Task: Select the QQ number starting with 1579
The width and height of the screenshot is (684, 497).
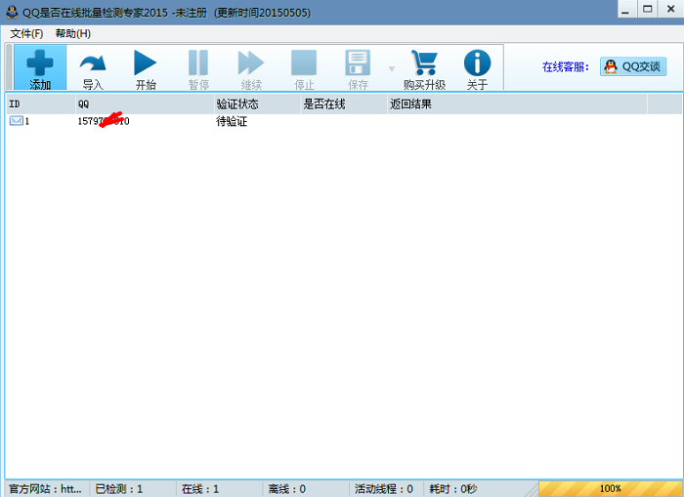Action: 104,121
